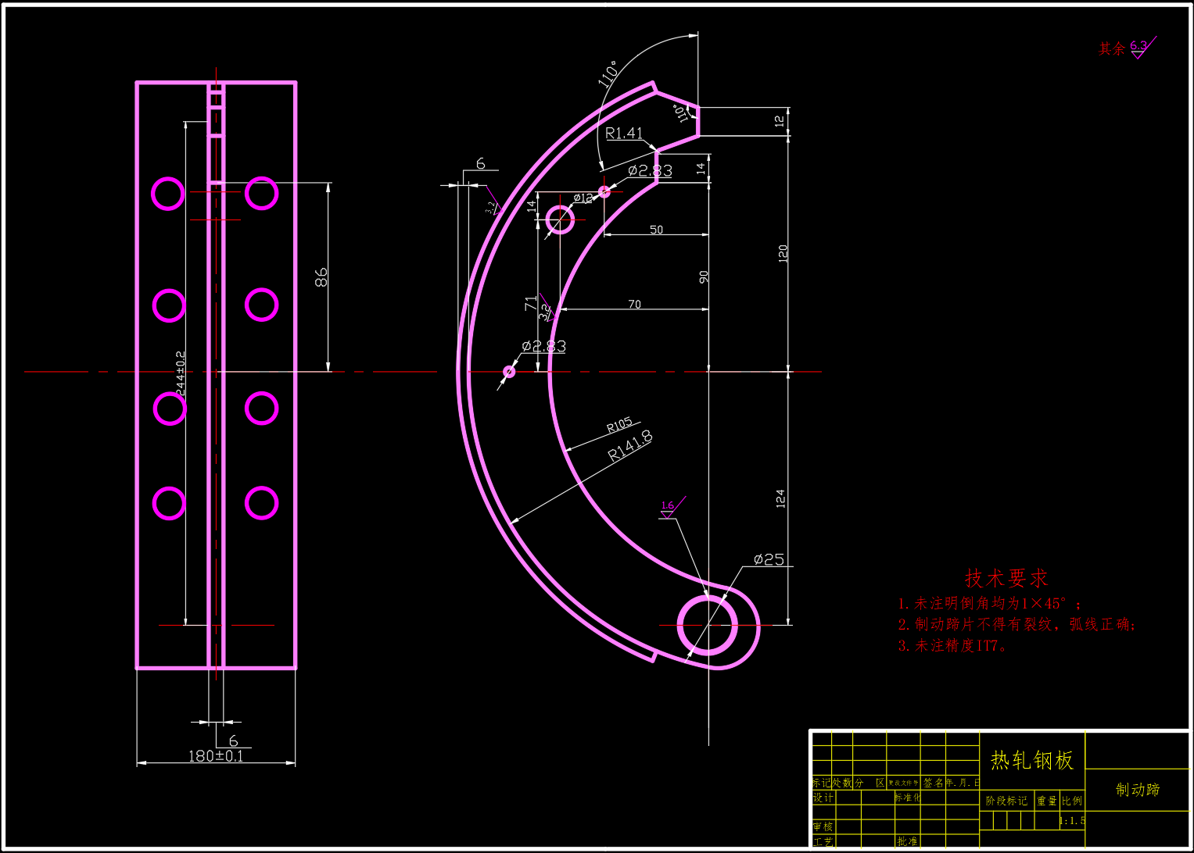
Task: Click the 设计 title block cell
Action: tap(823, 798)
